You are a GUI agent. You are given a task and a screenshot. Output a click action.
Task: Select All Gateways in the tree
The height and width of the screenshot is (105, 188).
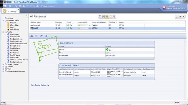tap(14, 30)
